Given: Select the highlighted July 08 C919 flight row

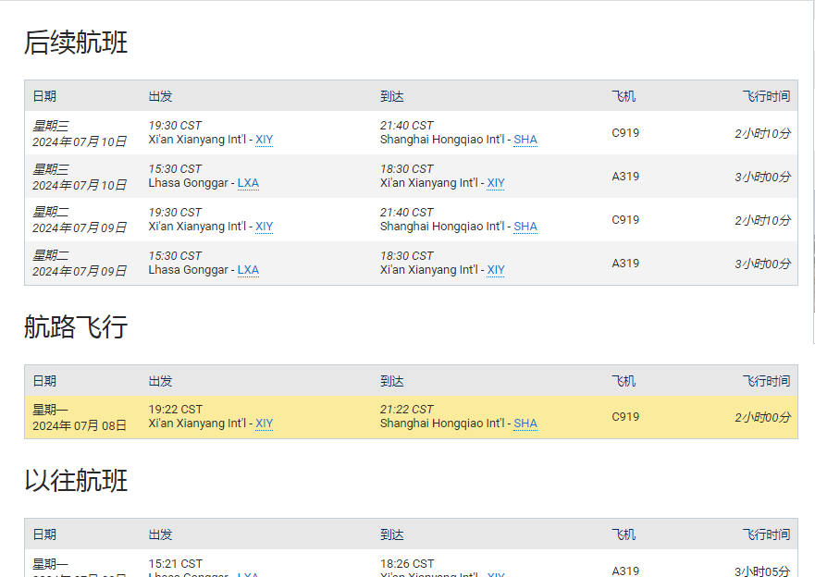Looking at the screenshot, I should pyautogui.click(x=411, y=417).
